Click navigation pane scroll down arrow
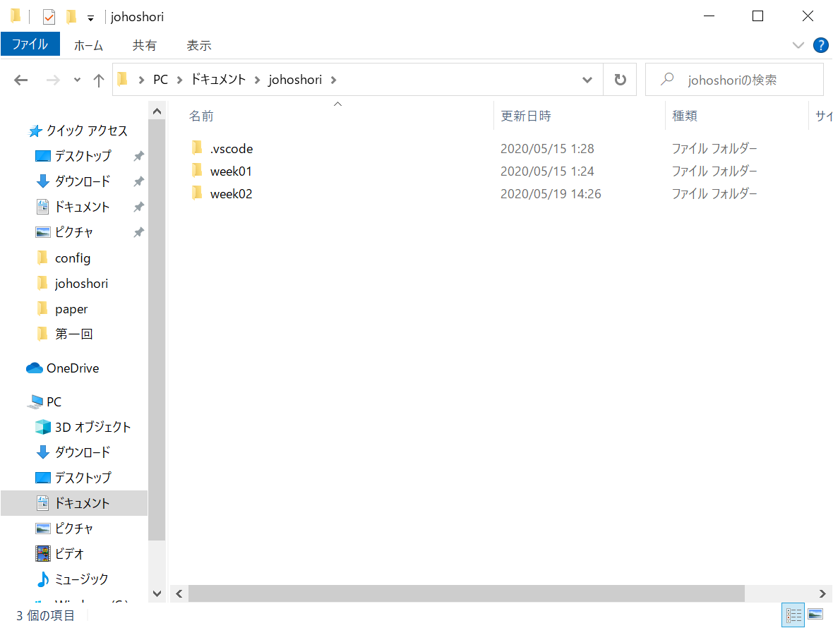This screenshot has height=628, width=833. (157, 593)
